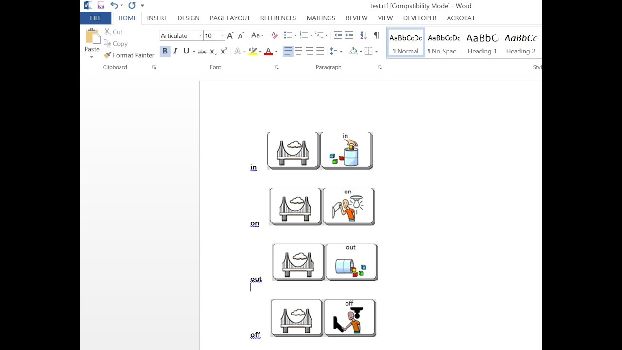
Task: Open the Articulate font name dropdown
Action: tap(200, 35)
